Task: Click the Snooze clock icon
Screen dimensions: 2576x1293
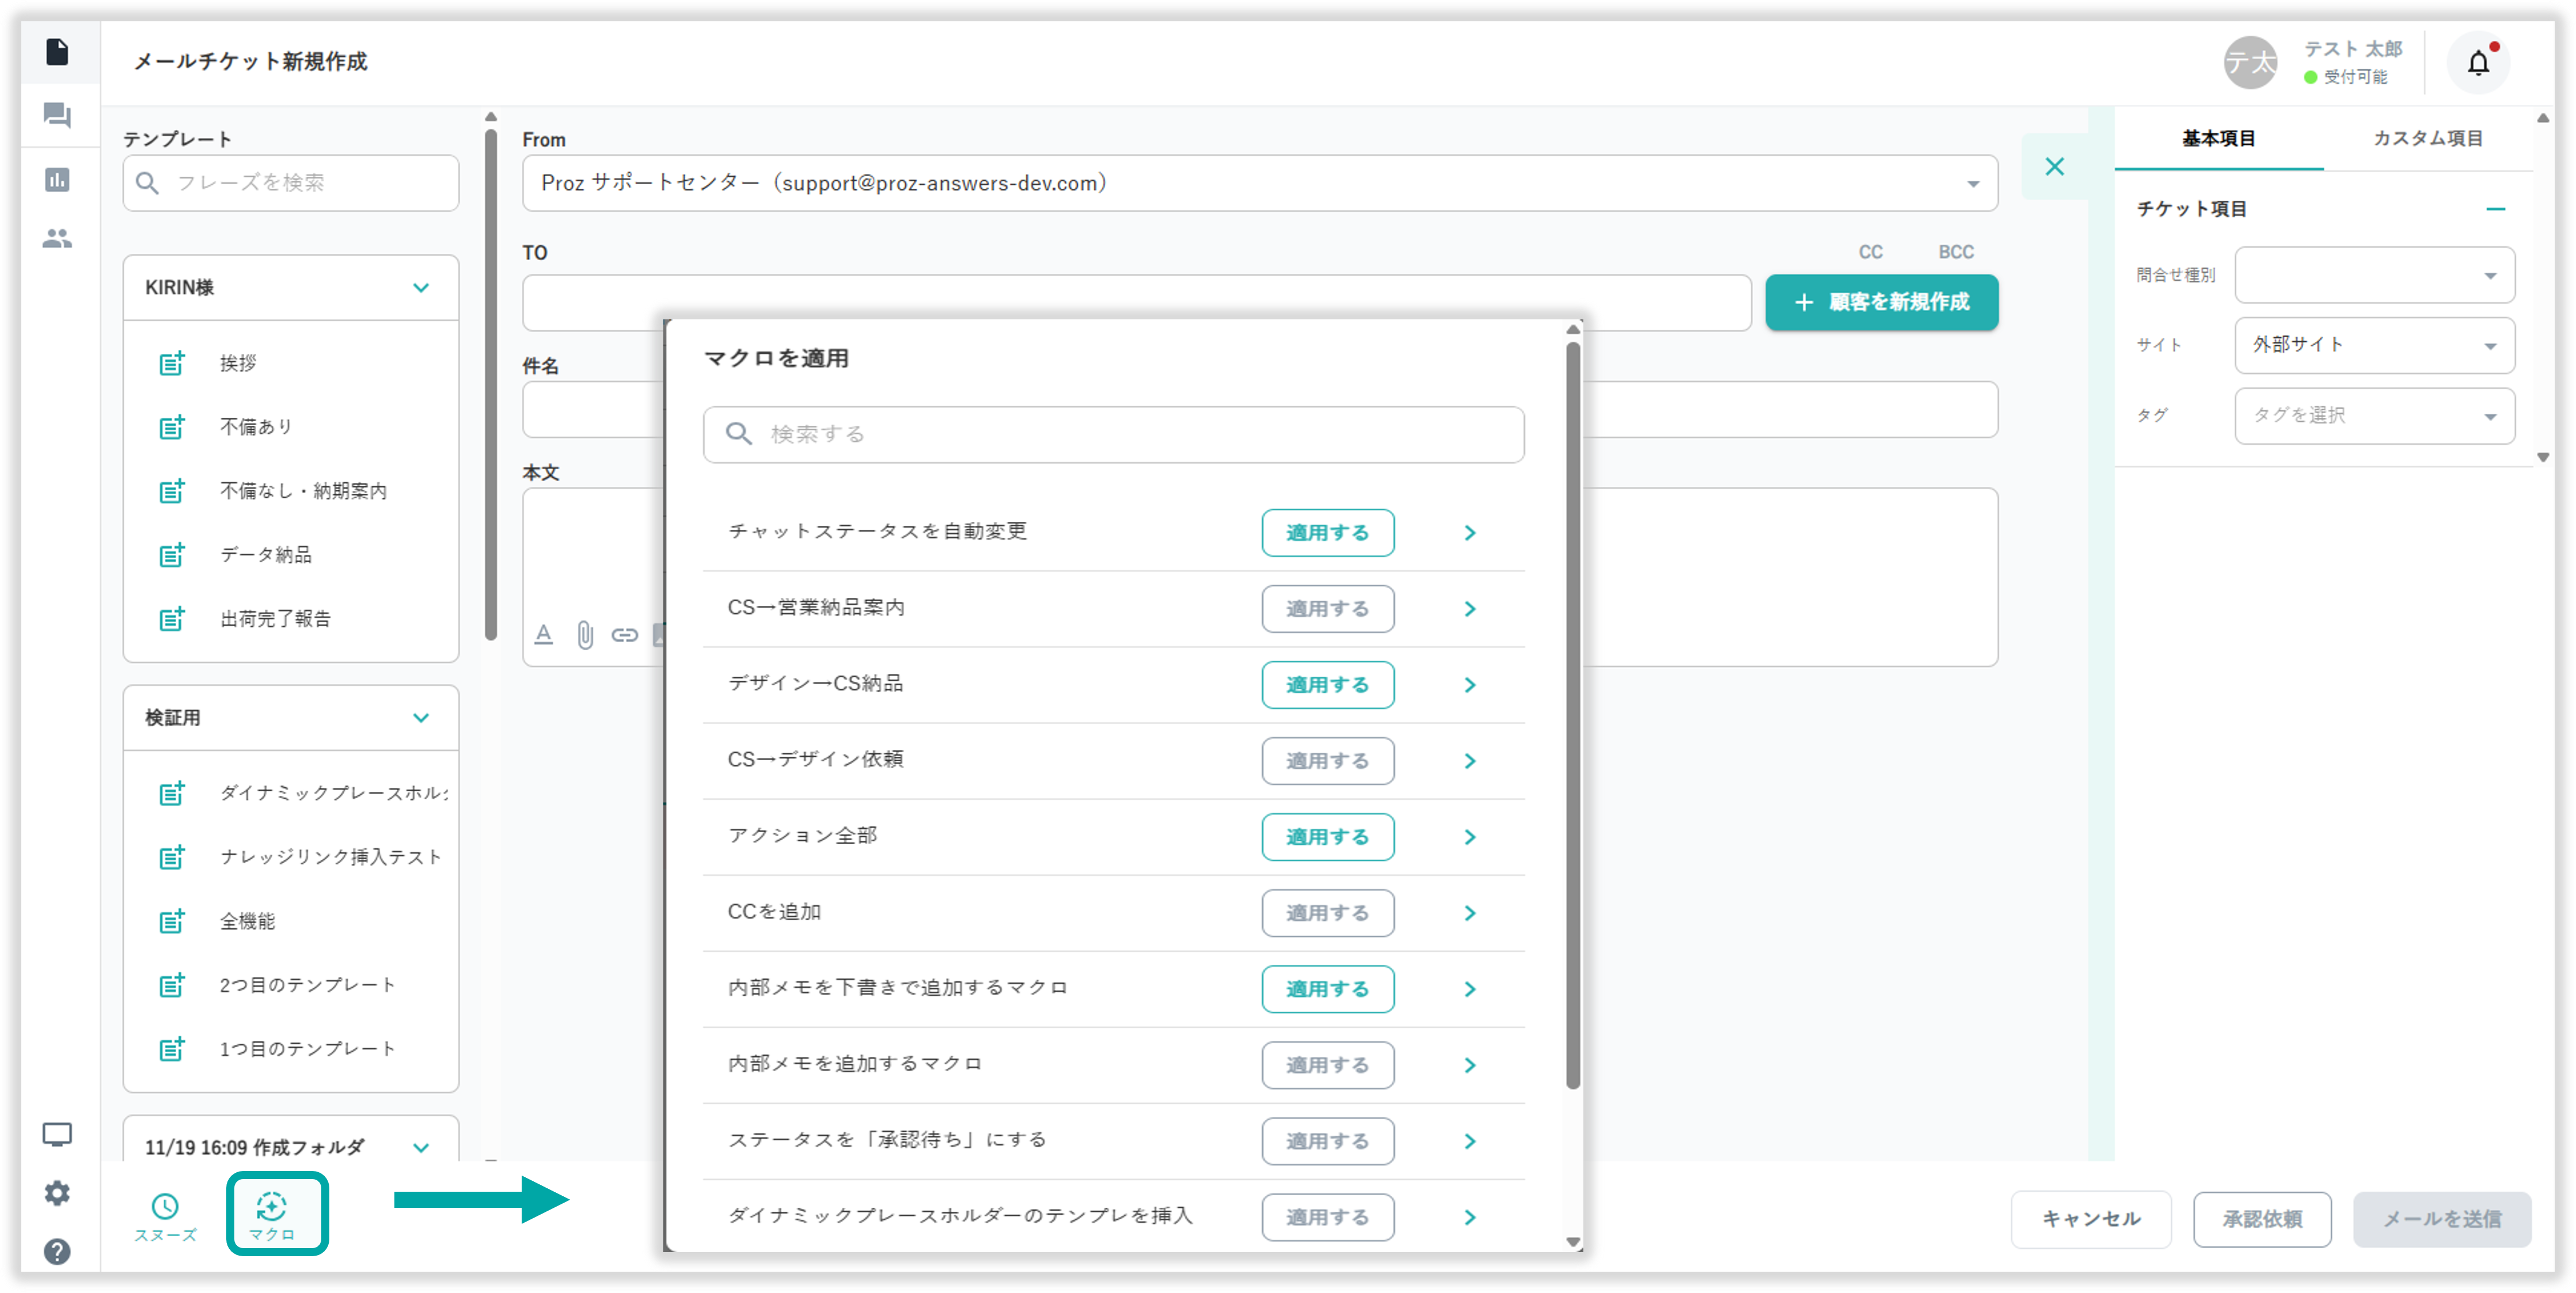Action: (165, 1207)
